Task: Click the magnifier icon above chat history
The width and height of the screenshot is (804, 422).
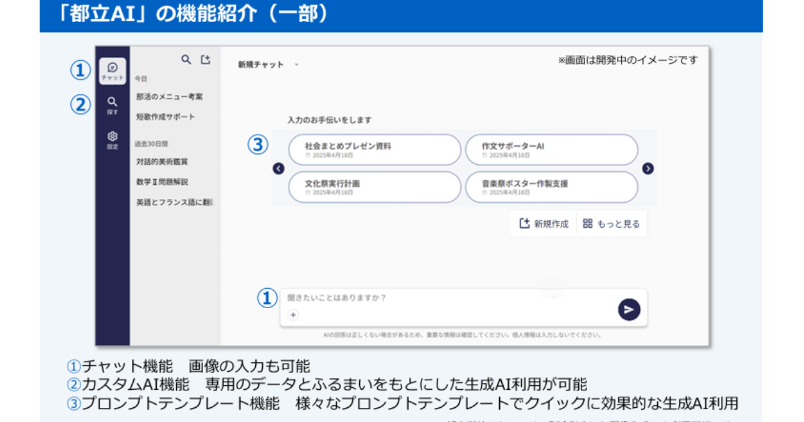Action: tap(186, 60)
